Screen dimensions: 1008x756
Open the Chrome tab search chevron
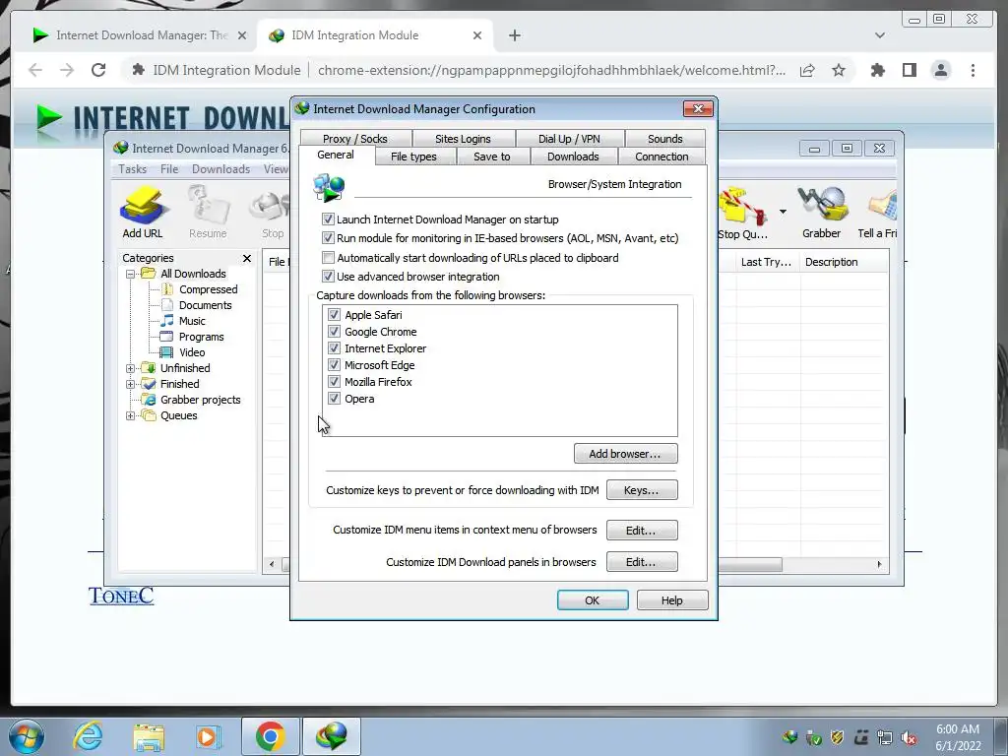tap(880, 35)
